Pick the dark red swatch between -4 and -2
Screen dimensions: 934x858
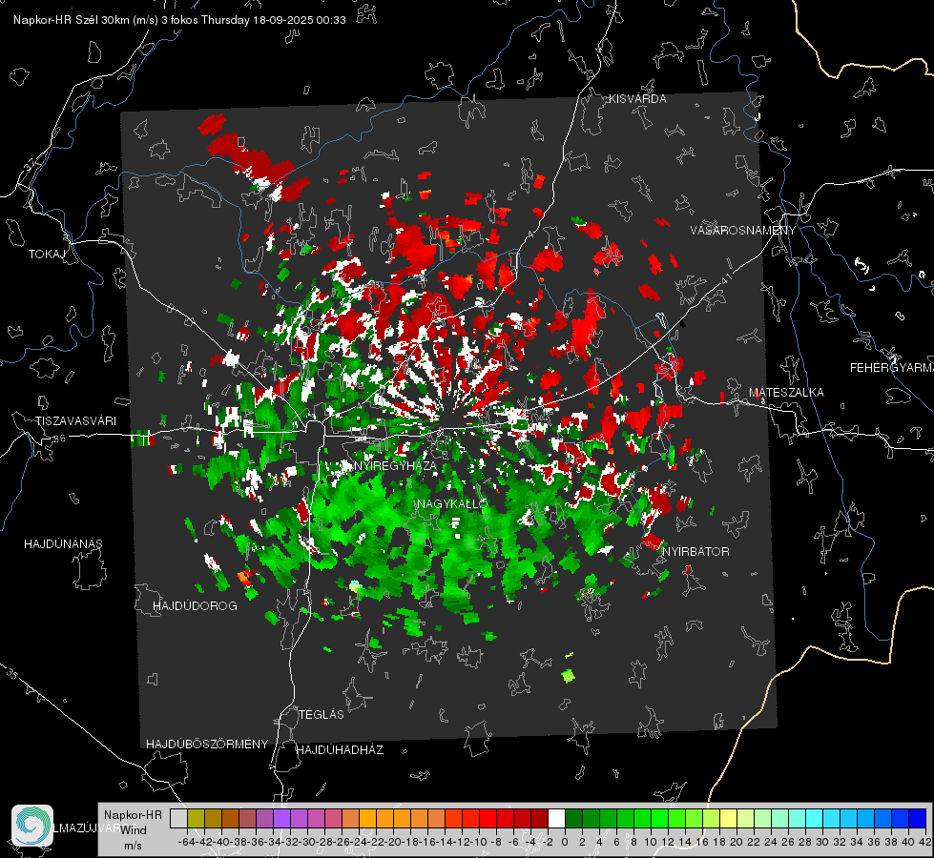coord(539,818)
